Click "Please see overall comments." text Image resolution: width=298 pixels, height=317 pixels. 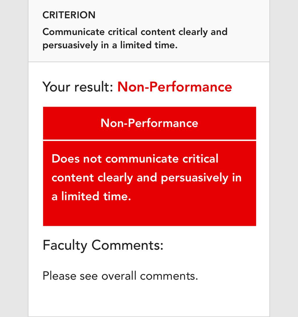(120, 276)
